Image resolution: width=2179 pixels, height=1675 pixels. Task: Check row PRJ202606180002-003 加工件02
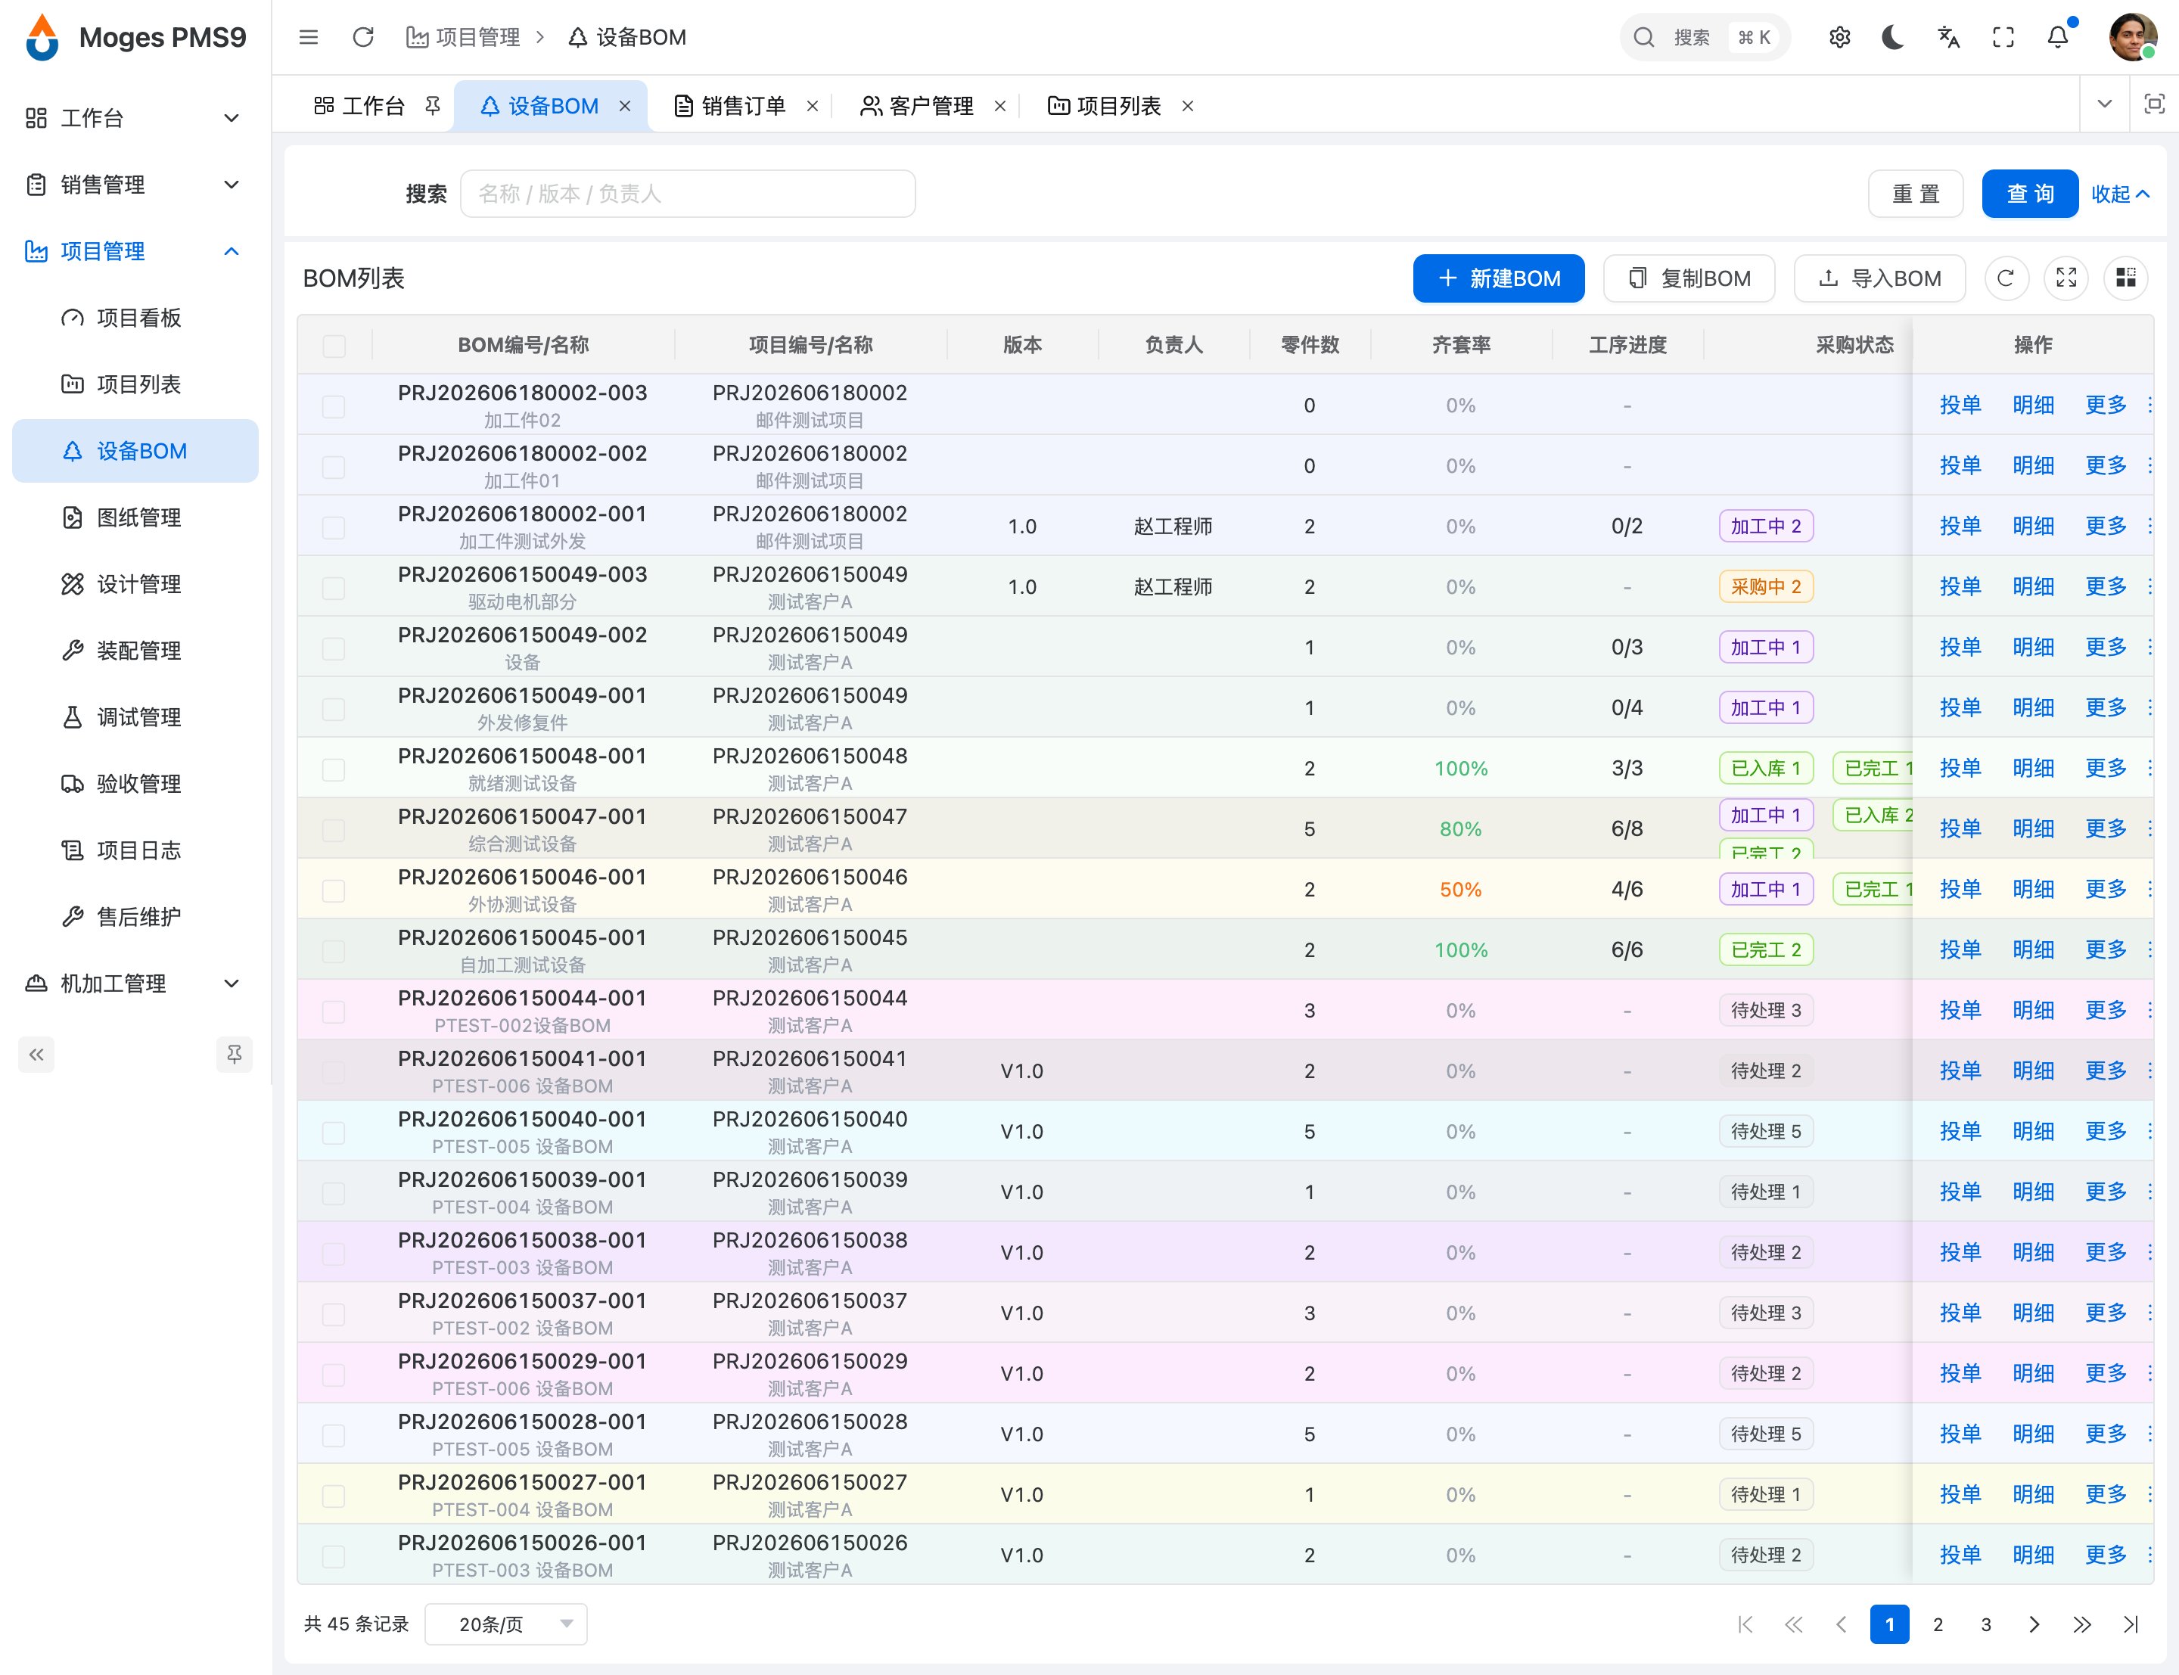(x=334, y=406)
